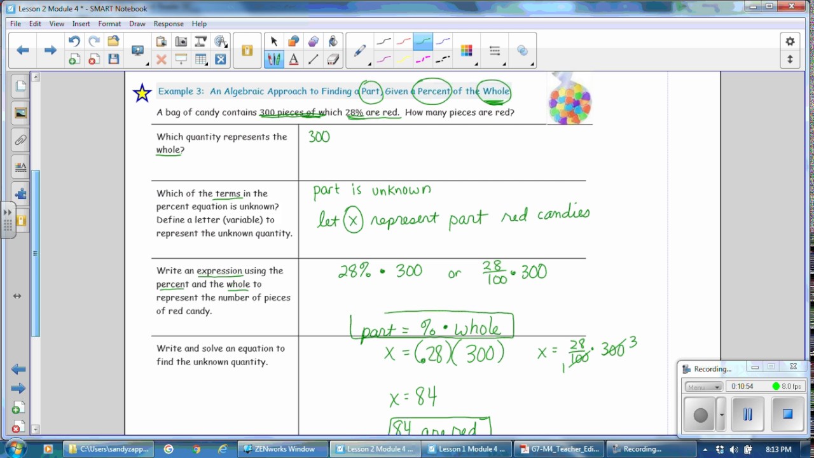Select the Eraser tool

pos(333,60)
